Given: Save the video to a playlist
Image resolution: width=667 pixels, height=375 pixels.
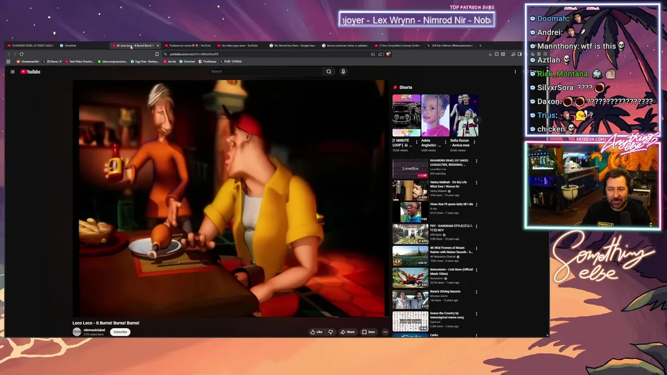Looking at the screenshot, I should tap(368, 332).
